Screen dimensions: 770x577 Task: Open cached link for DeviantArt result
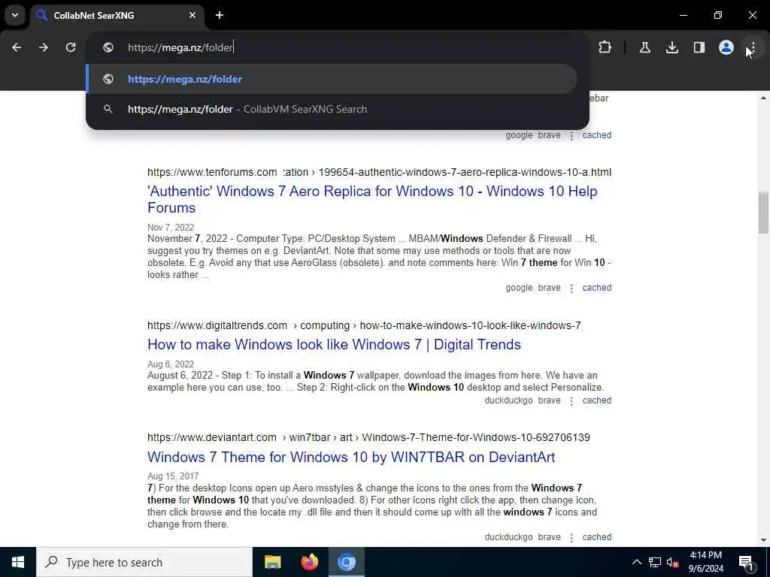click(596, 536)
